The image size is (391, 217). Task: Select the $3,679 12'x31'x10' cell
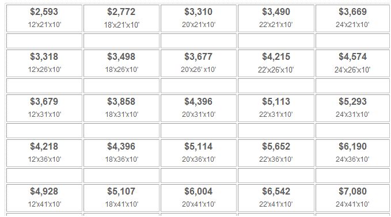tap(44, 108)
